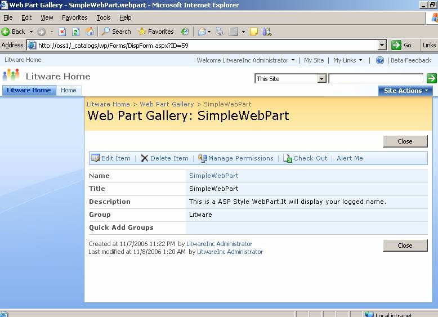
Task: Open the View menu
Action: (x=47, y=17)
